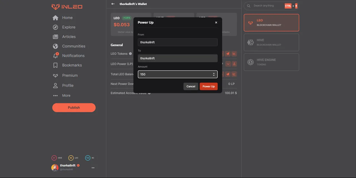
Task: Select the LEO Blockchain Wallet tab
Action: [x=271, y=22]
